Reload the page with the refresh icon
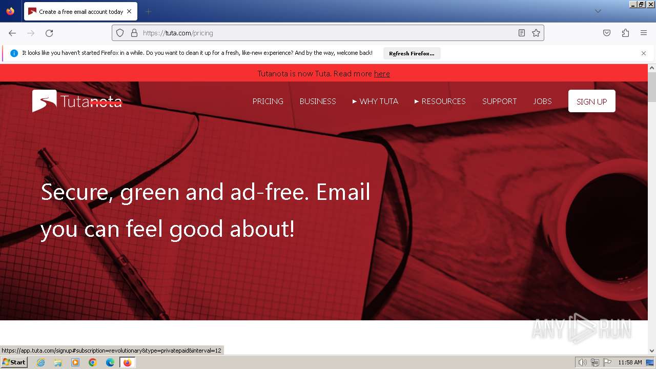Viewport: 656px width, 369px height. coord(49,33)
